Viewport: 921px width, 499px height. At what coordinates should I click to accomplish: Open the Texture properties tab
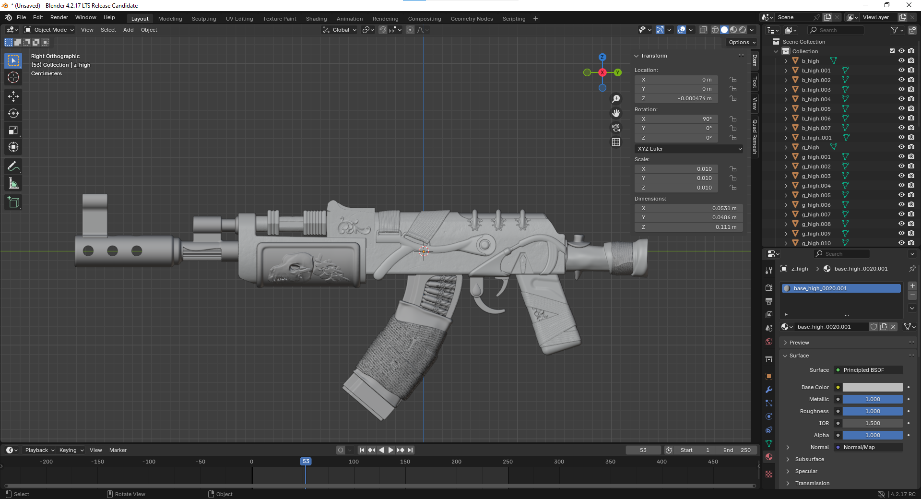[x=769, y=474]
